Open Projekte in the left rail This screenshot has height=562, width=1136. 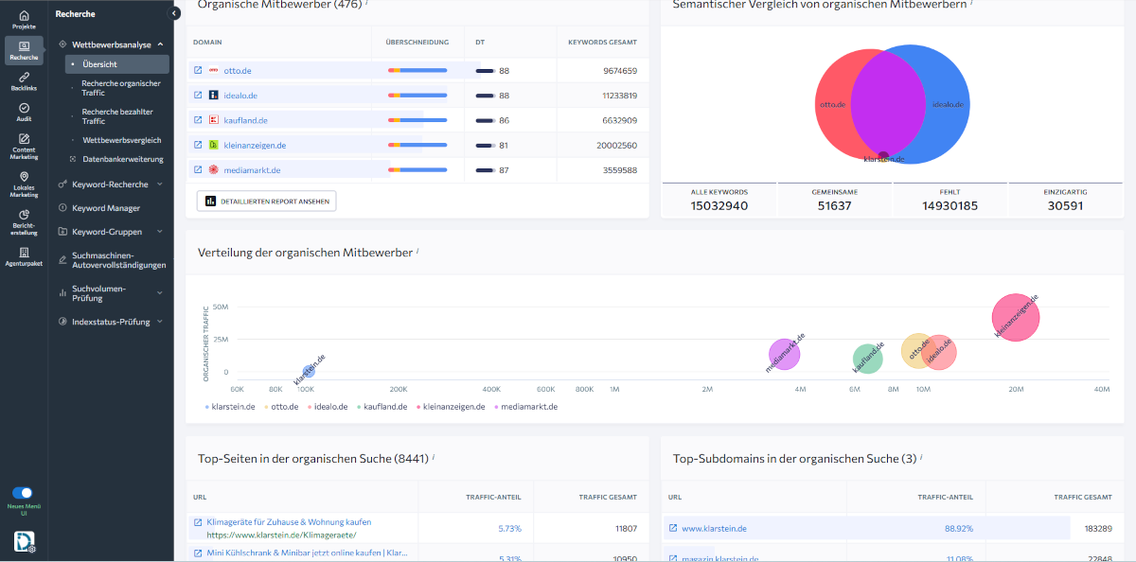[24, 19]
